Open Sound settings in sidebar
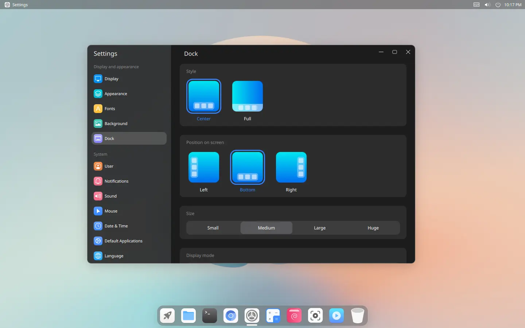This screenshot has height=328, width=525. point(110,196)
